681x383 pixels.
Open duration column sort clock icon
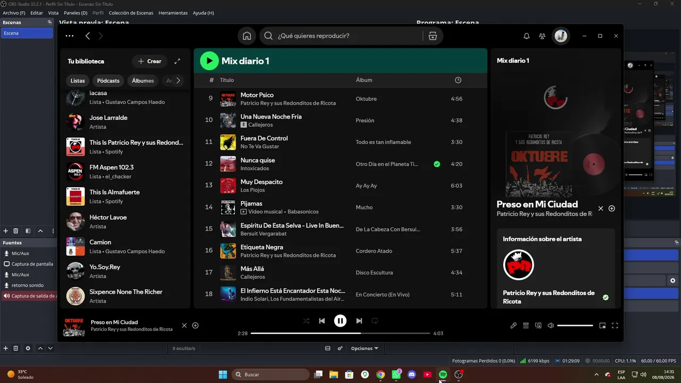458,80
